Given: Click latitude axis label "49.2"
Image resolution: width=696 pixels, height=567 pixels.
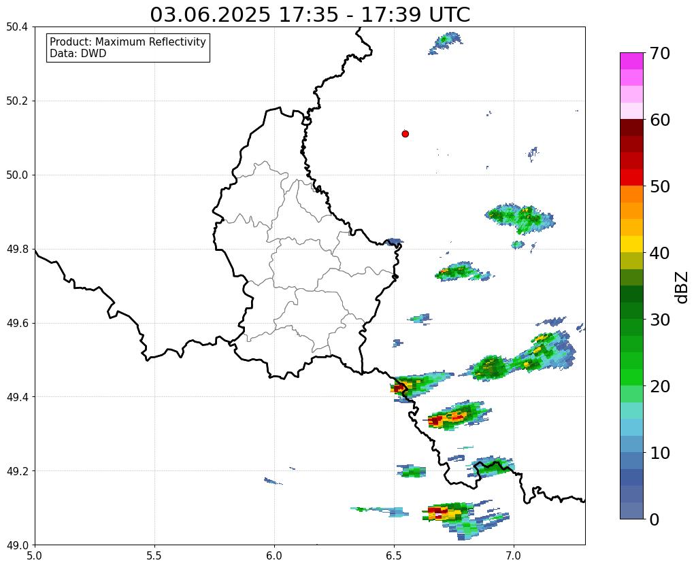Looking at the screenshot, I should [17, 471].
